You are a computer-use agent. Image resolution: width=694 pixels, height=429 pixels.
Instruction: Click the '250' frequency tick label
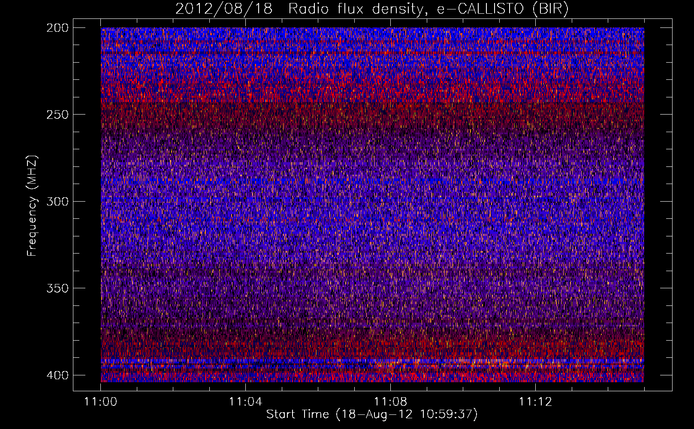(57, 115)
